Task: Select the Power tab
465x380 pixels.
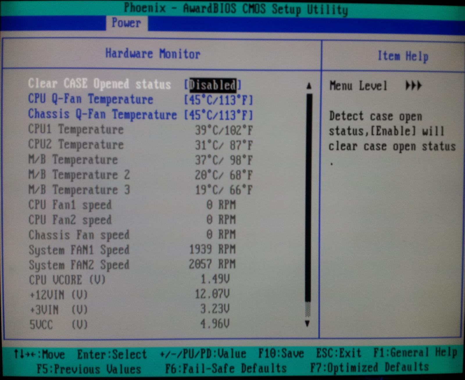Action: click(126, 23)
